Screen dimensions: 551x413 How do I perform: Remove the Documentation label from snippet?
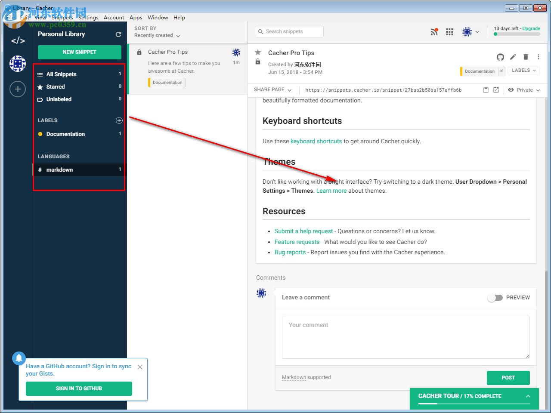tap(501, 71)
